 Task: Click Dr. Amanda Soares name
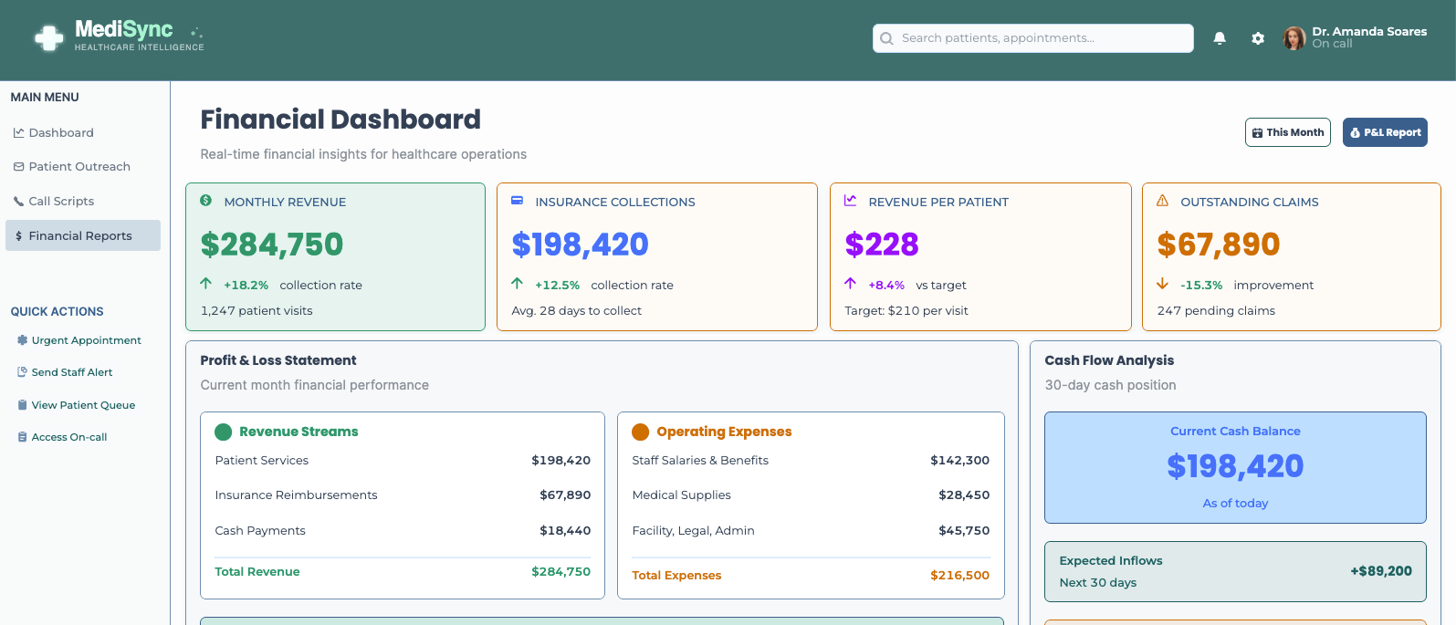point(1369,31)
